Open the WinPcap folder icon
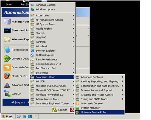Screen dimensions: 151x120 point(32,42)
